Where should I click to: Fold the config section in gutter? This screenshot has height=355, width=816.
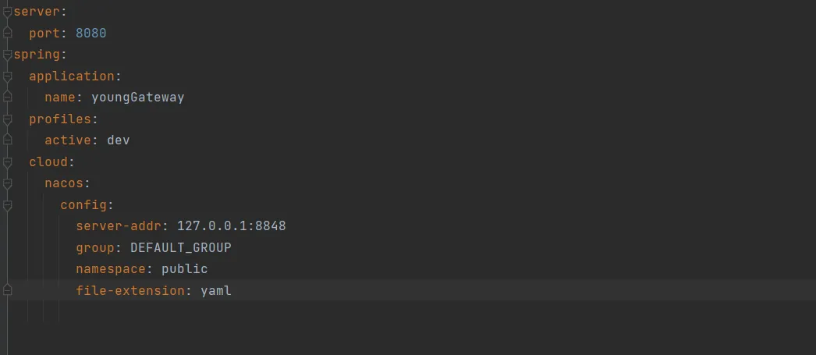click(7, 205)
